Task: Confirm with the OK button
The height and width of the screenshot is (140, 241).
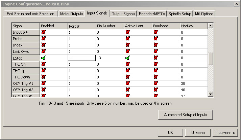Action: point(170,133)
